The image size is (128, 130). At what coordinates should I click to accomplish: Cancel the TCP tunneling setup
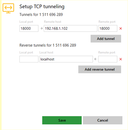coord(103,120)
